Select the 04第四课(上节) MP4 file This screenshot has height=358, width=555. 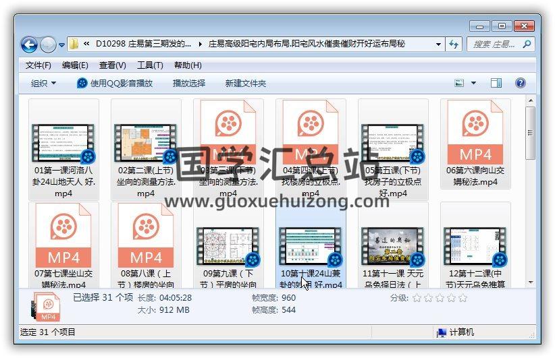tap(311, 150)
